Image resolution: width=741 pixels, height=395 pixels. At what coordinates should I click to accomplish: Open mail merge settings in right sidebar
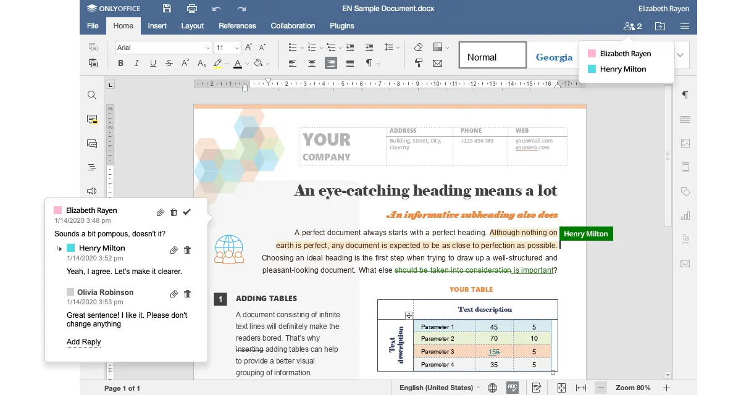pyautogui.click(x=685, y=264)
